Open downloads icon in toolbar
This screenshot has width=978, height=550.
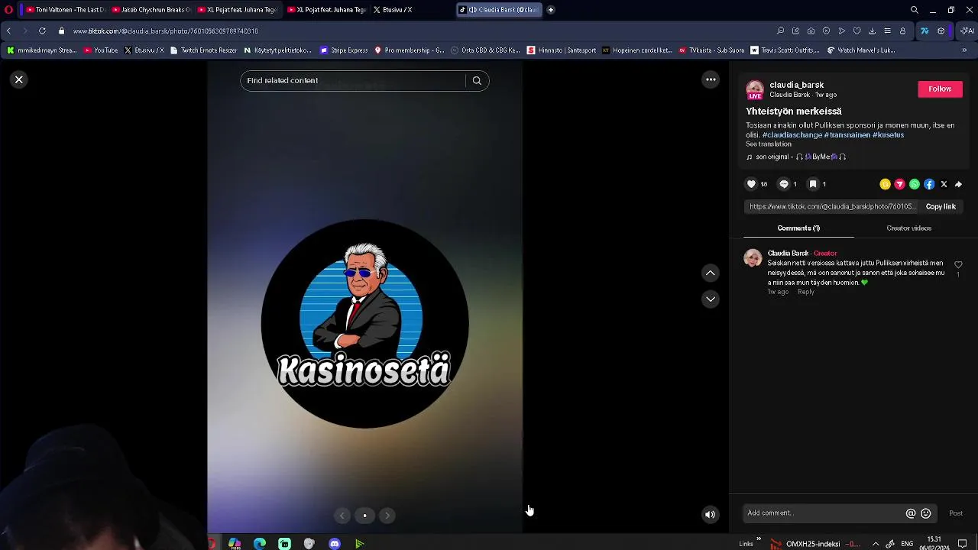[872, 31]
